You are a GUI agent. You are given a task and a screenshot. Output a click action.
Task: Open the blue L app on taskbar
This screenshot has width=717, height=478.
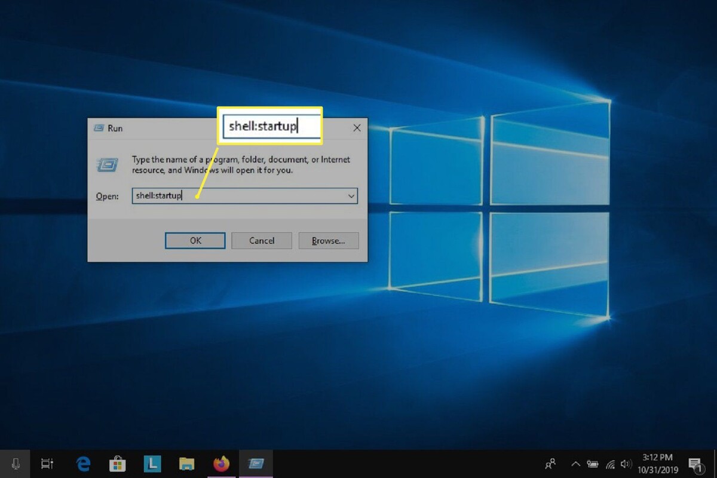(152, 464)
